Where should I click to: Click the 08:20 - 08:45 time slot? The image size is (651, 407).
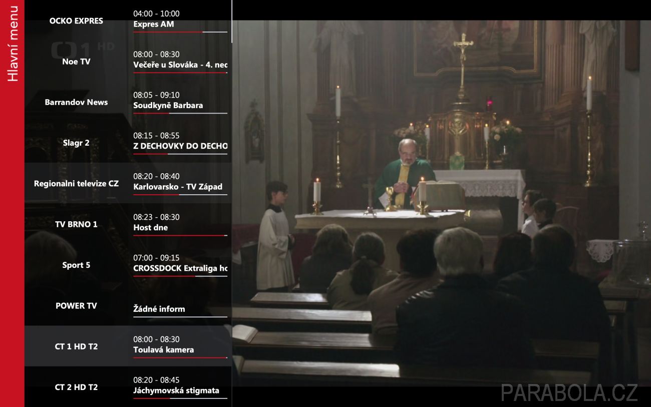[156, 380]
